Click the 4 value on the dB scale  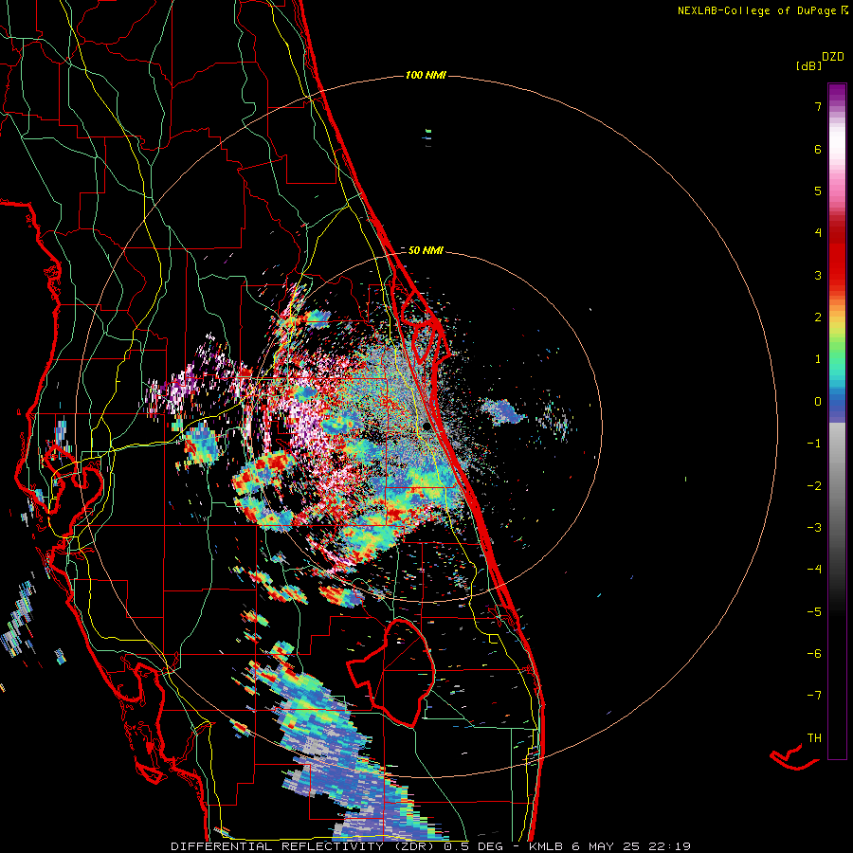click(x=818, y=233)
